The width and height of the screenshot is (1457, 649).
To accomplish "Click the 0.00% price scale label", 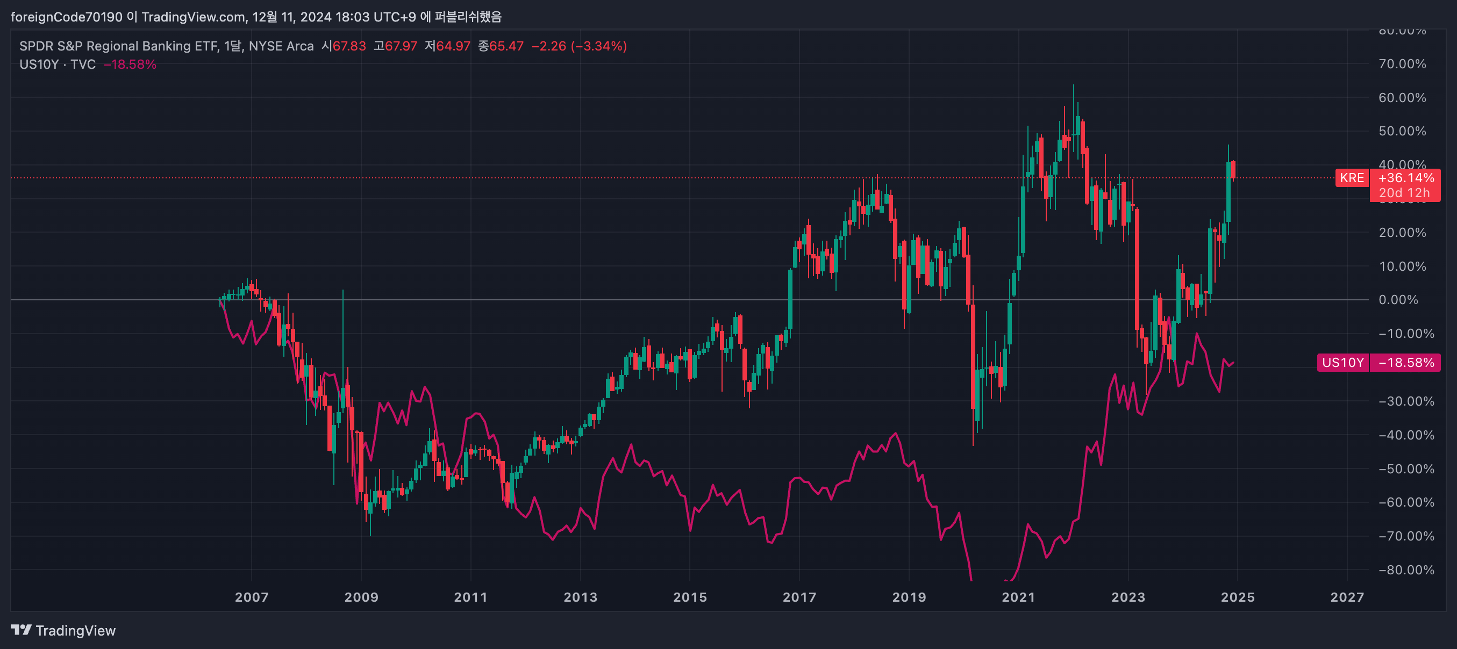I will pos(1398,300).
